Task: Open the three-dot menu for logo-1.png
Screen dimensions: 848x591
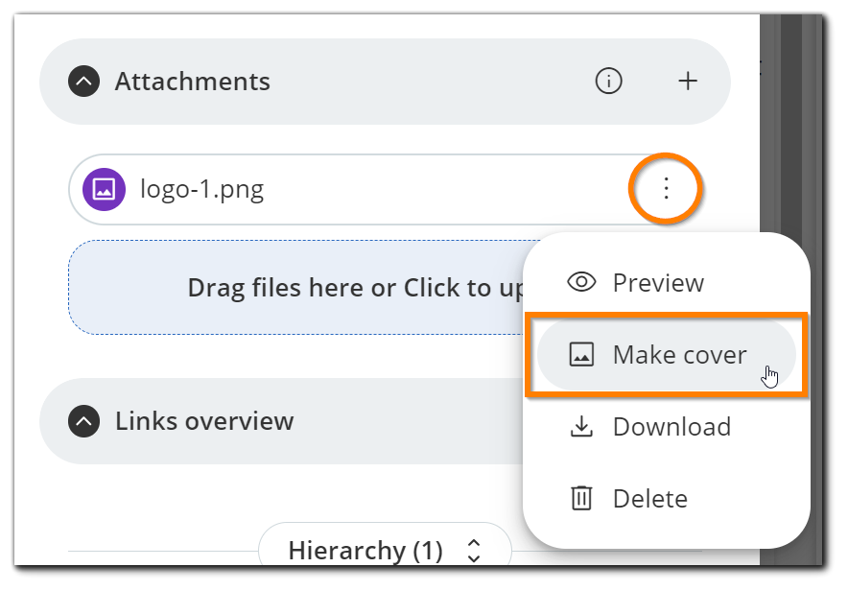Action: [x=666, y=189]
